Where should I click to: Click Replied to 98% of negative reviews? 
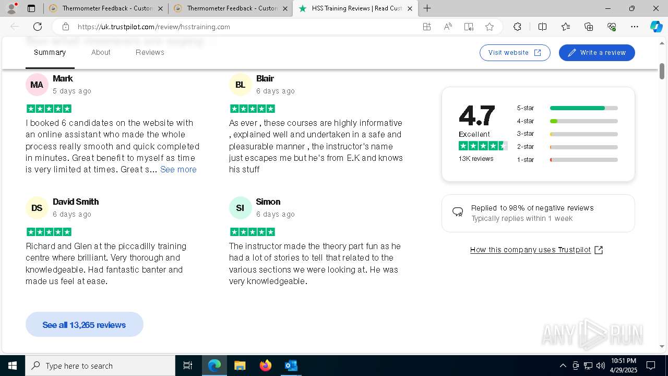532,208
